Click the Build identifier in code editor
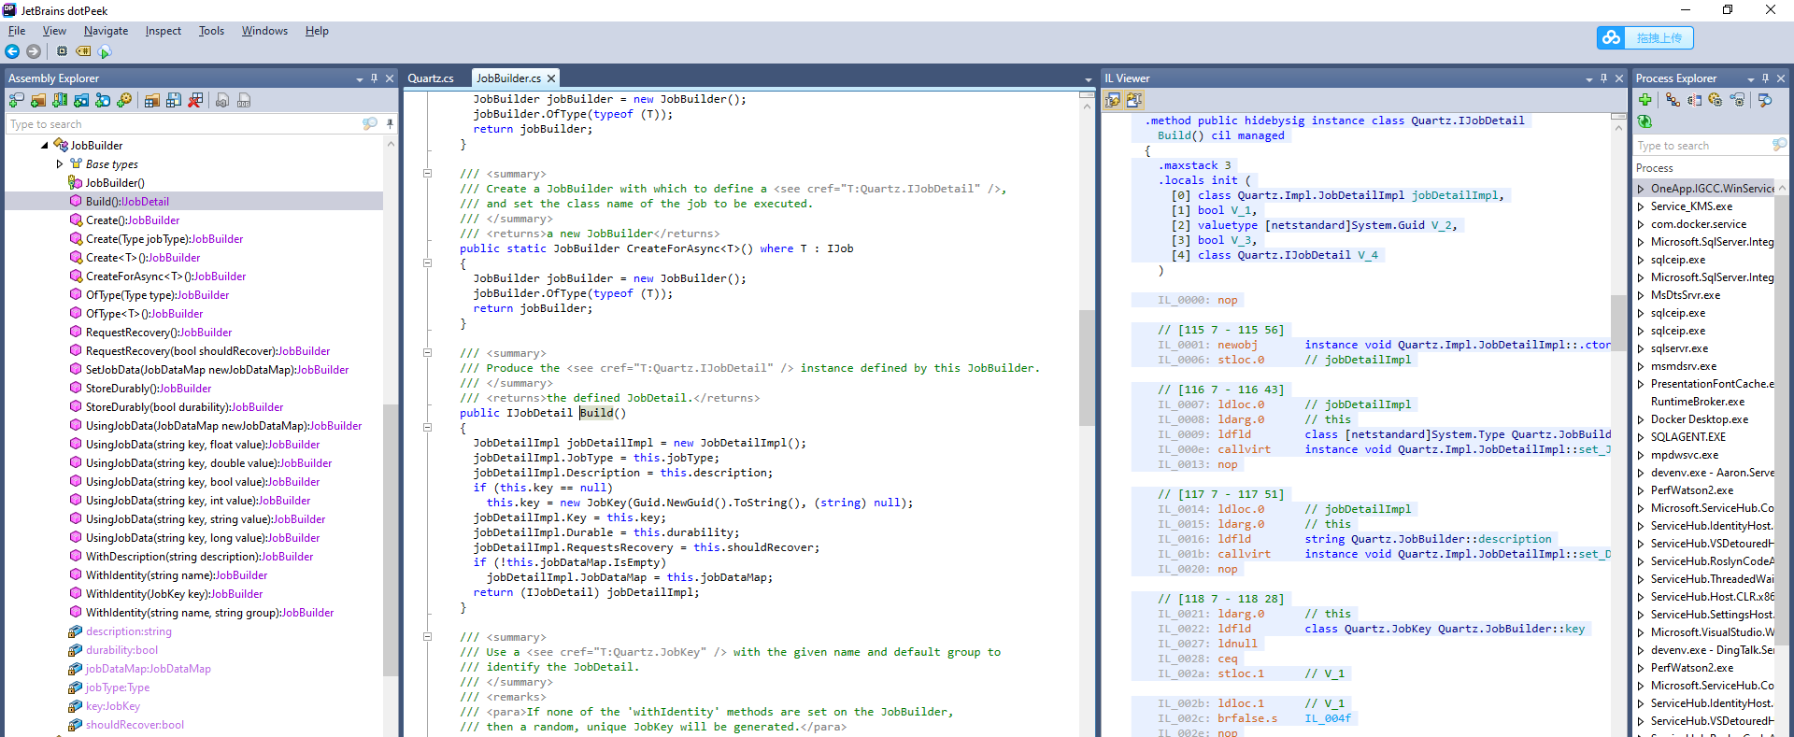The width and height of the screenshot is (1794, 737). click(597, 413)
